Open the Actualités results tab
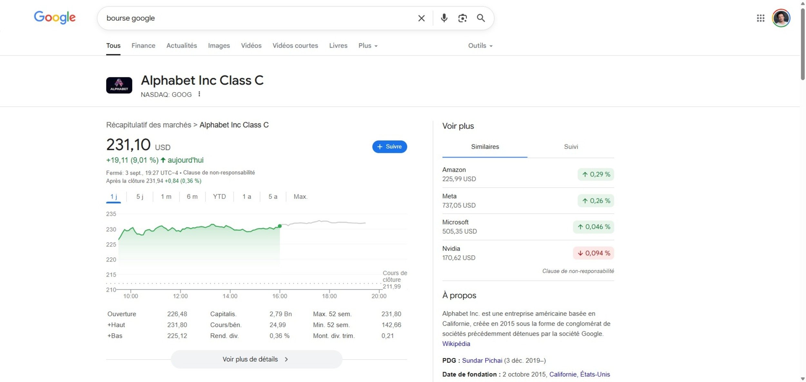 [x=181, y=45]
